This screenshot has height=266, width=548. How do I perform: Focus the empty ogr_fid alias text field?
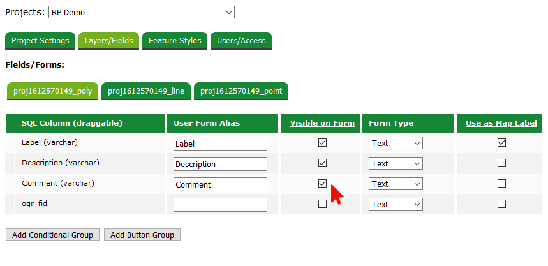(220, 205)
